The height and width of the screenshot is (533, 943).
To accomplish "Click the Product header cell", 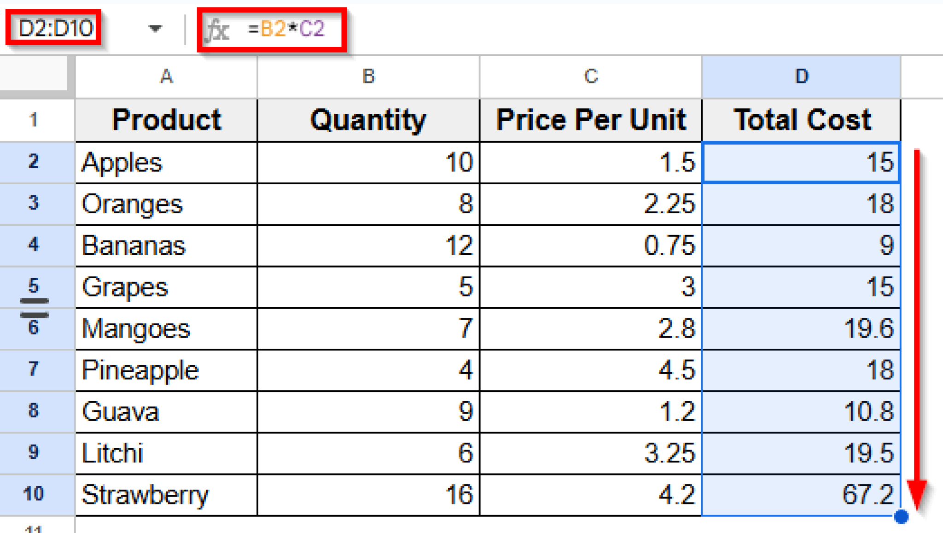I will tap(166, 120).
